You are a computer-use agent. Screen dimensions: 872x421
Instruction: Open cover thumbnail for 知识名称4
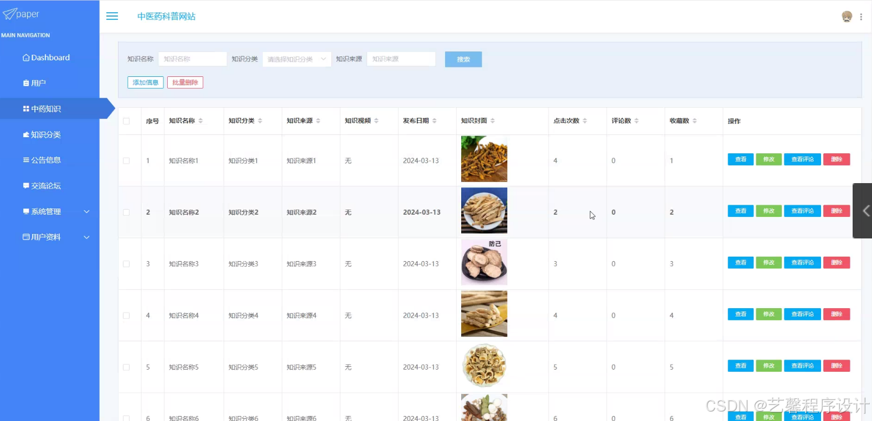coord(484,314)
